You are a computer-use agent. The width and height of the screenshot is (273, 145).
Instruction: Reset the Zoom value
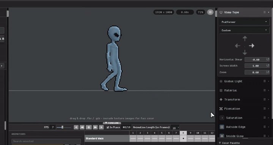(268, 72)
